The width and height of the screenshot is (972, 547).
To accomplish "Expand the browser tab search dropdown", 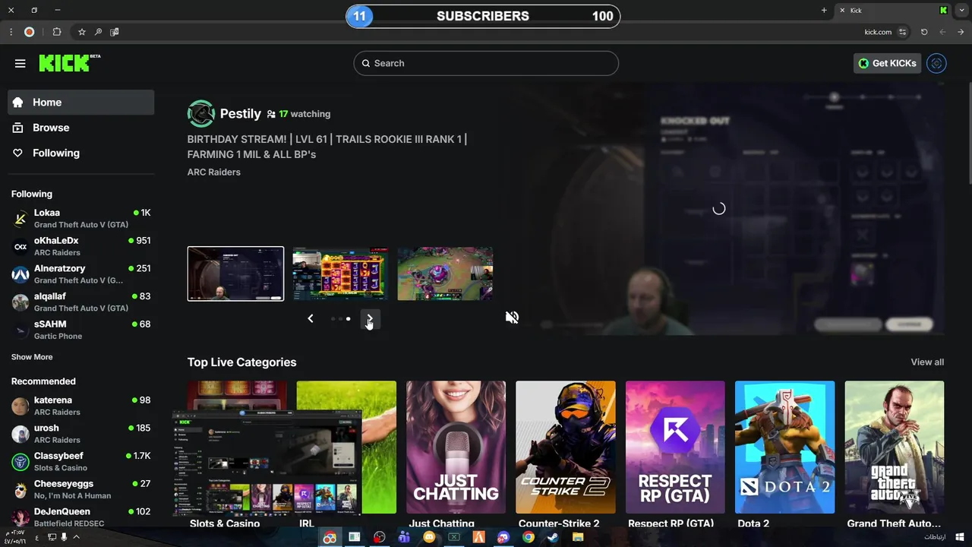I will pos(961,10).
